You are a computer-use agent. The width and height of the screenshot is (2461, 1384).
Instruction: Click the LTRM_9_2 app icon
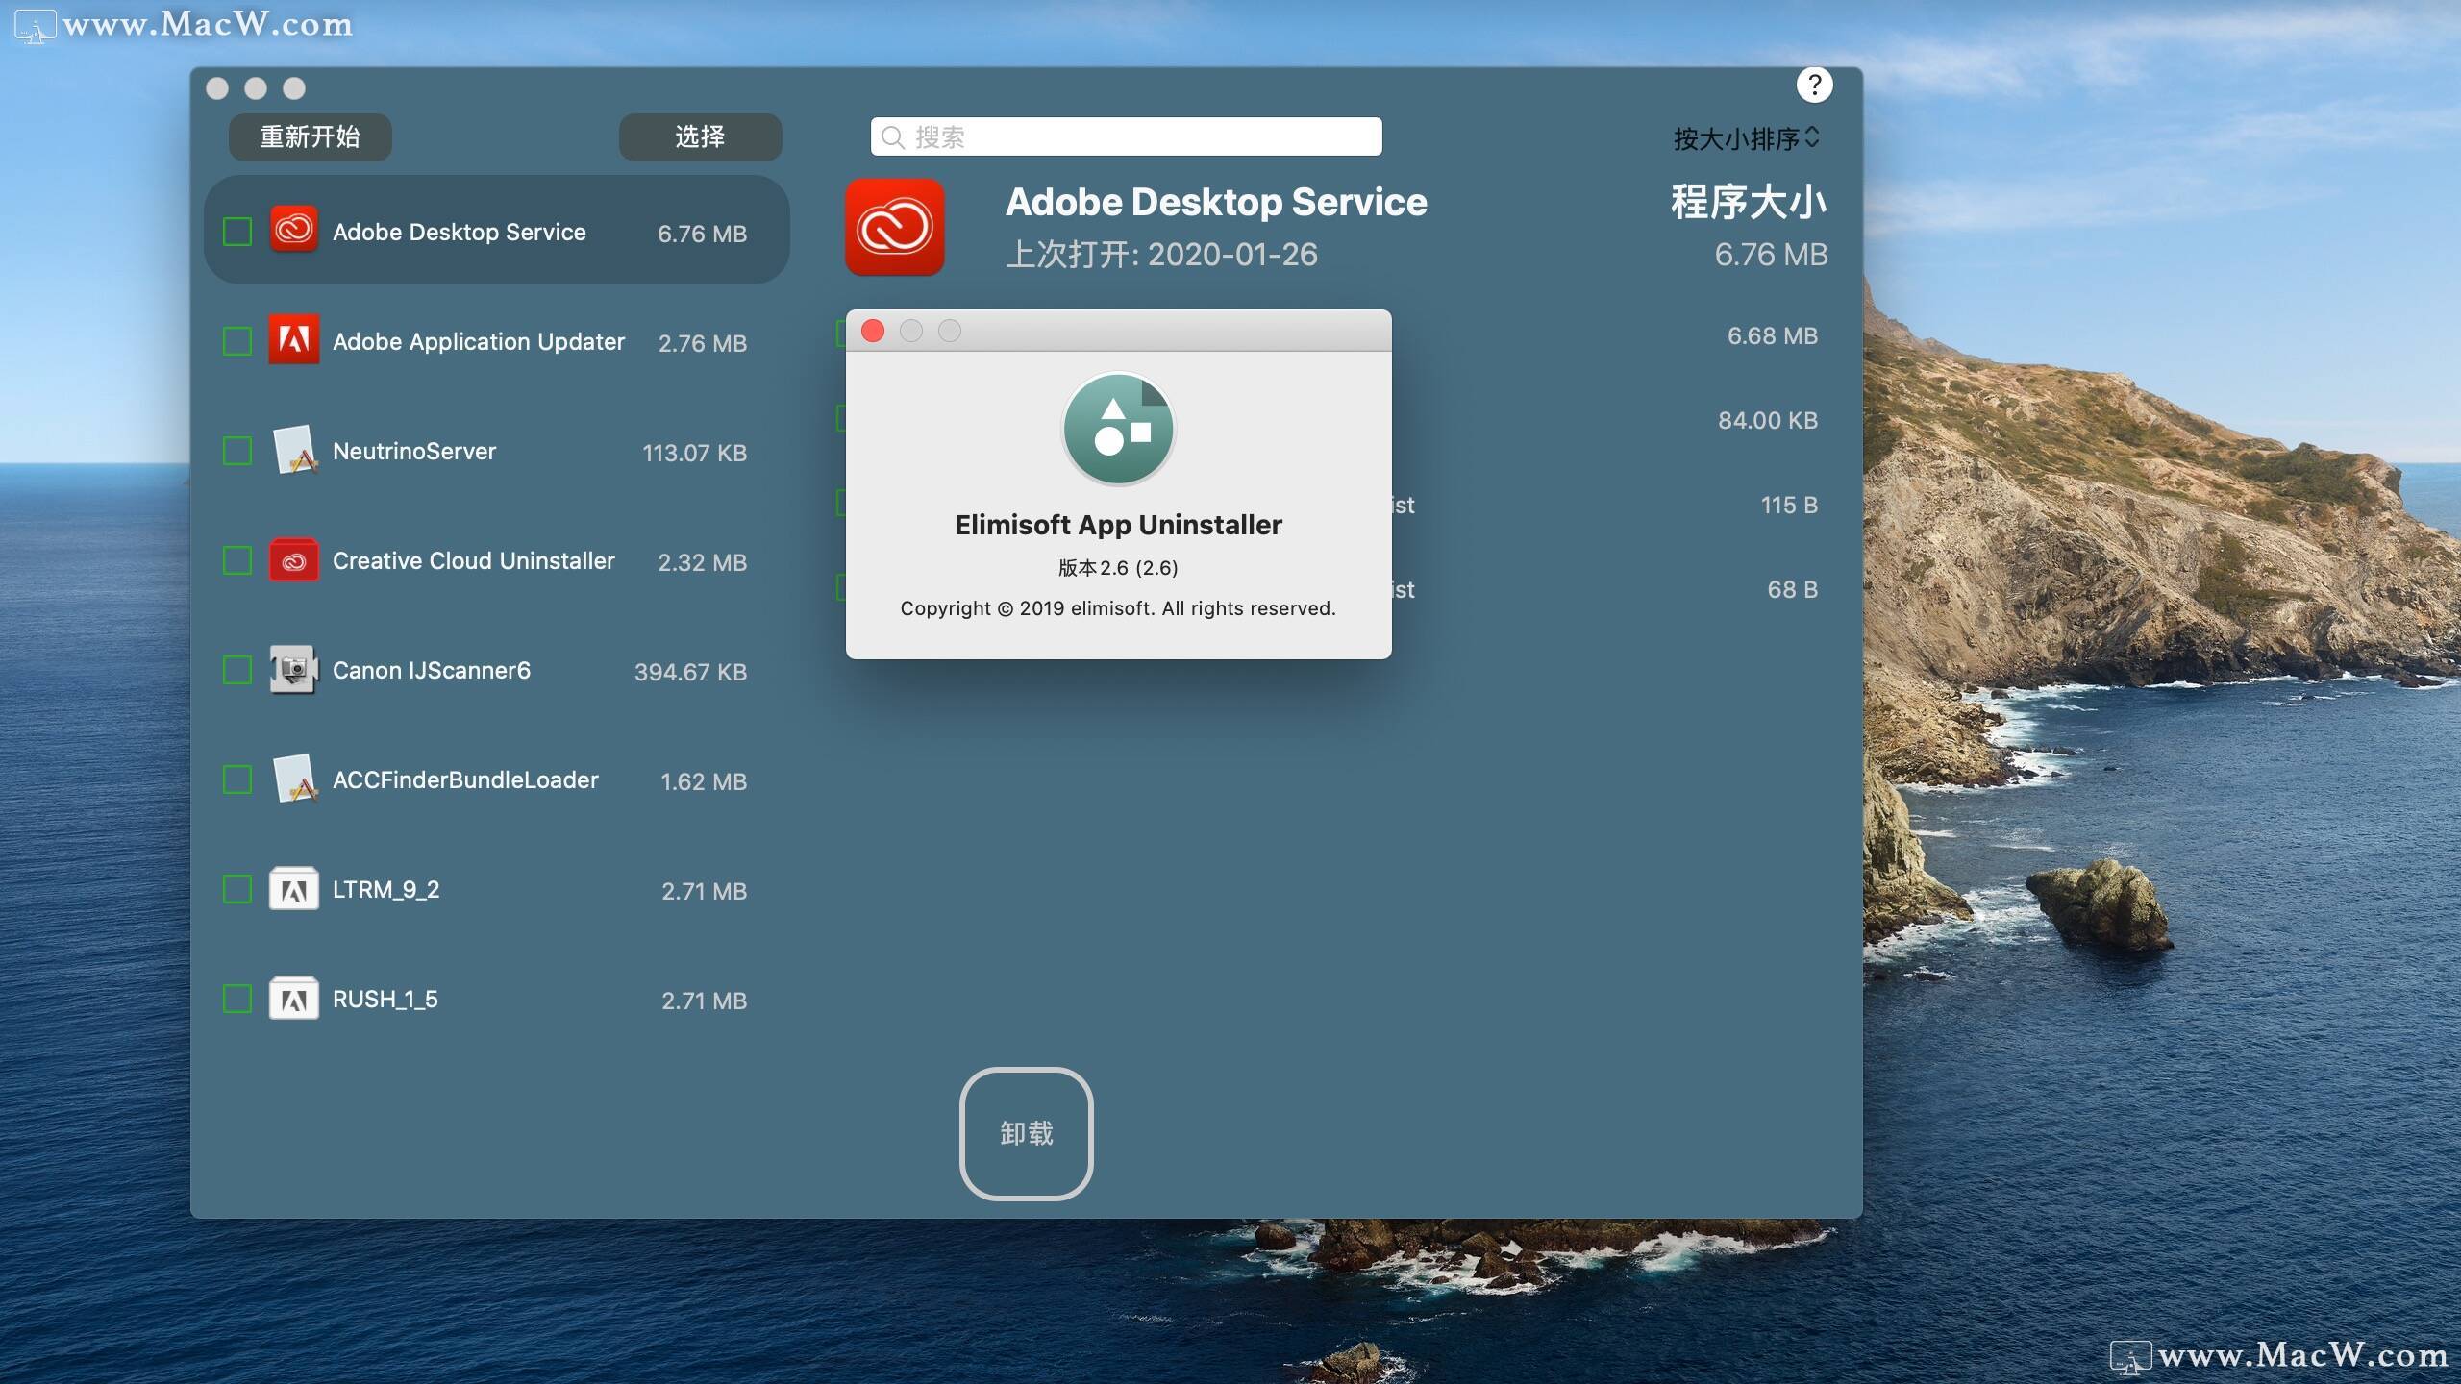pyautogui.click(x=293, y=889)
